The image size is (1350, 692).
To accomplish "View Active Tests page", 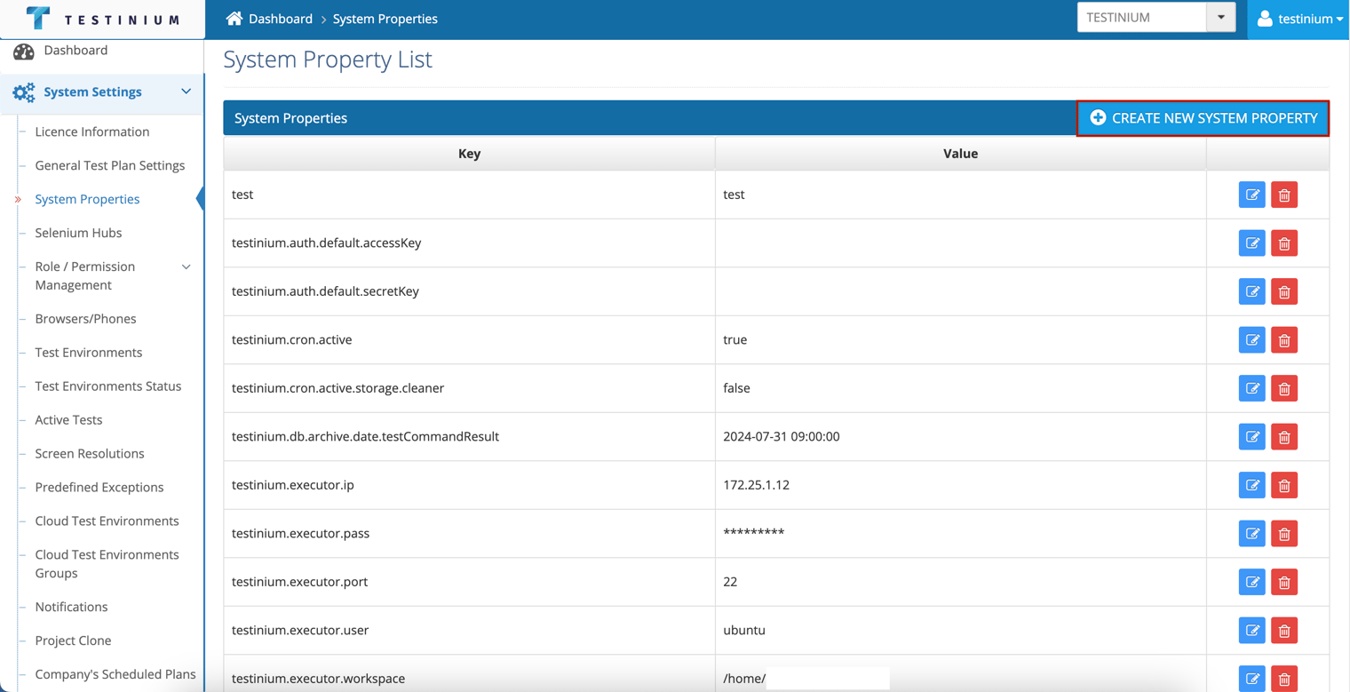I will [68, 420].
